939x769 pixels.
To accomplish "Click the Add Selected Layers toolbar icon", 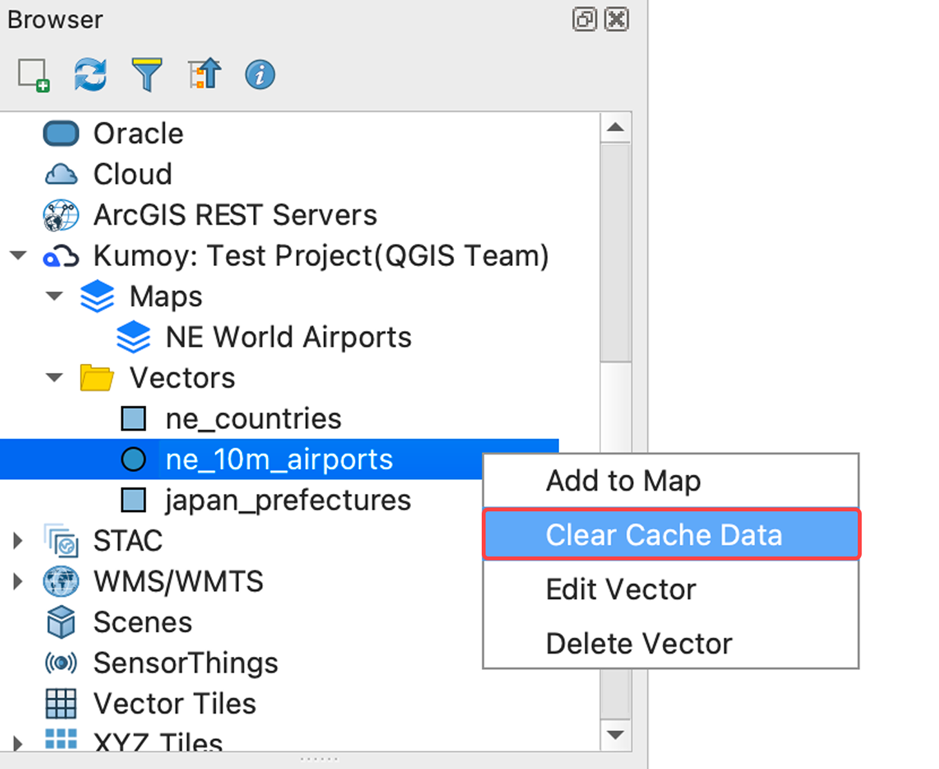I will (x=33, y=75).
